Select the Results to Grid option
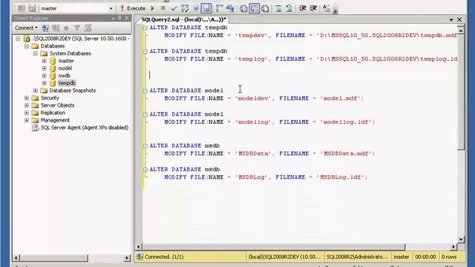This screenshot has height=267, width=475. 254,8
